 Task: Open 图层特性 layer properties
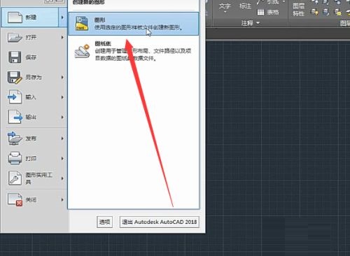point(299,10)
